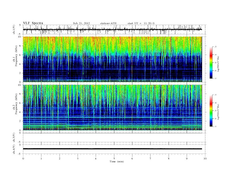Image resolution: width=231 pixels, height=178 pixels.
Task: Click the 'Time (min)' axis title
Action: tap(117, 161)
